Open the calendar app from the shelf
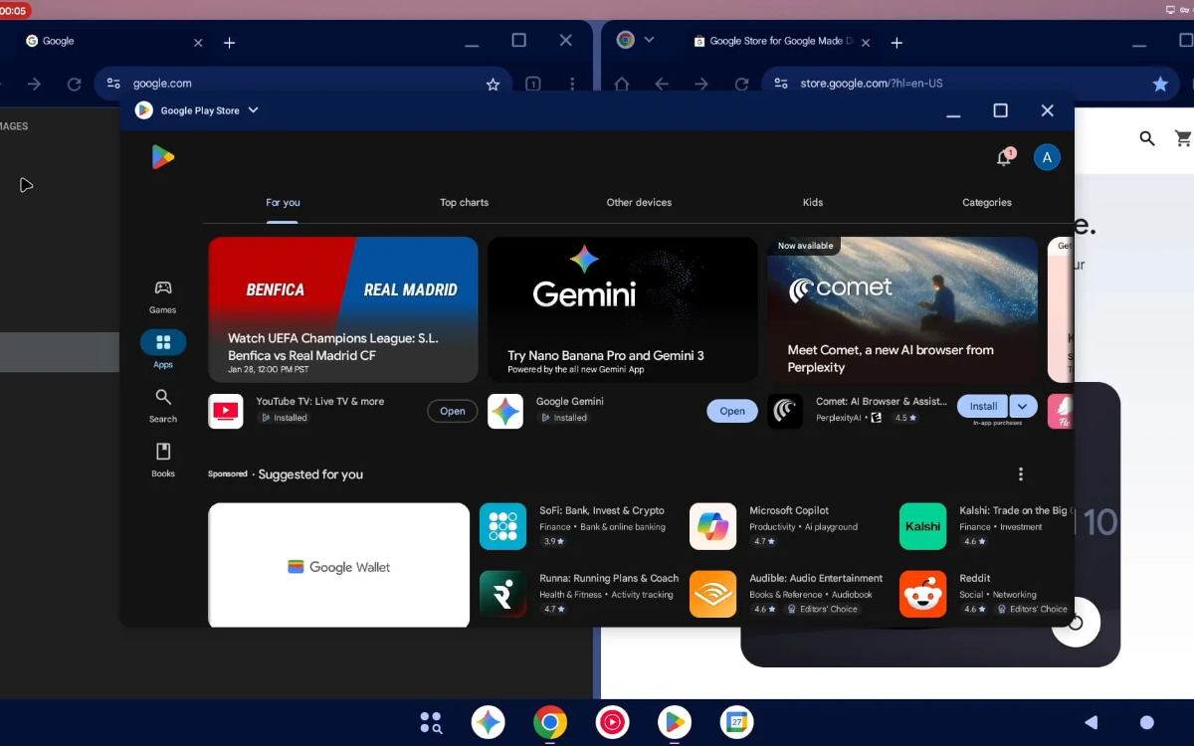 [x=736, y=722]
